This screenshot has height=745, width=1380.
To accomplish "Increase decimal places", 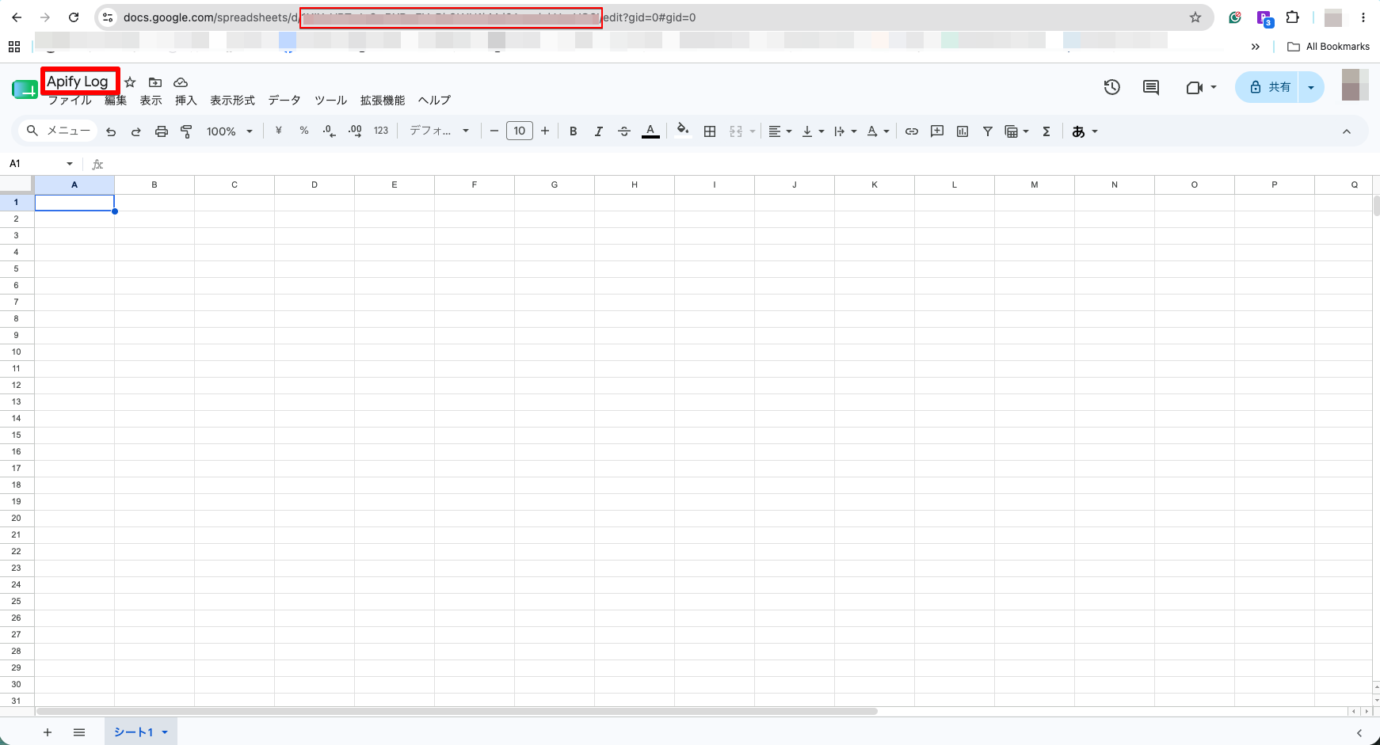I will coord(355,131).
